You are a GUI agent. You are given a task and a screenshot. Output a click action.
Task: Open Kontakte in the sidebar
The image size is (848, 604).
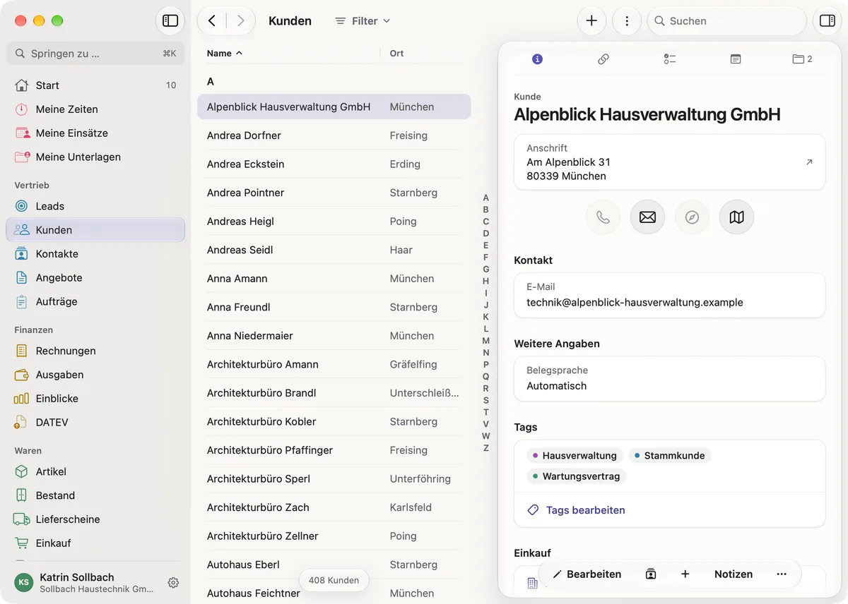point(95,254)
